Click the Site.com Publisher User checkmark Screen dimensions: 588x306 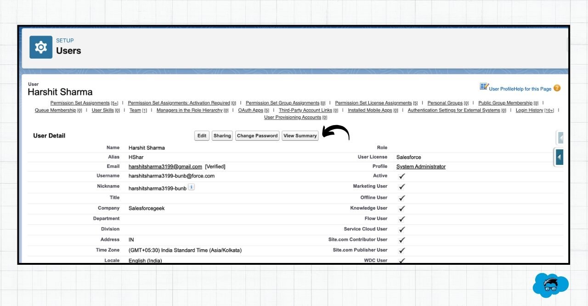pos(402,251)
